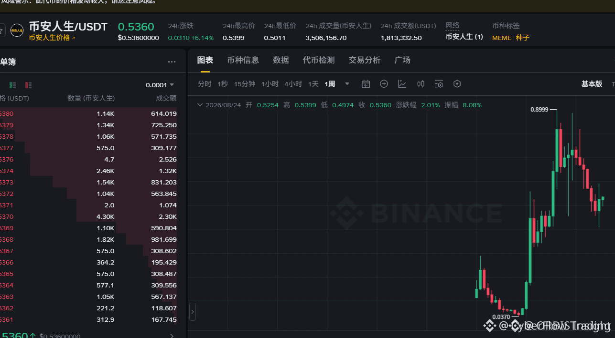The width and height of the screenshot is (615, 338).
Task: Select the 1小时 chart interval
Action: click(x=270, y=84)
